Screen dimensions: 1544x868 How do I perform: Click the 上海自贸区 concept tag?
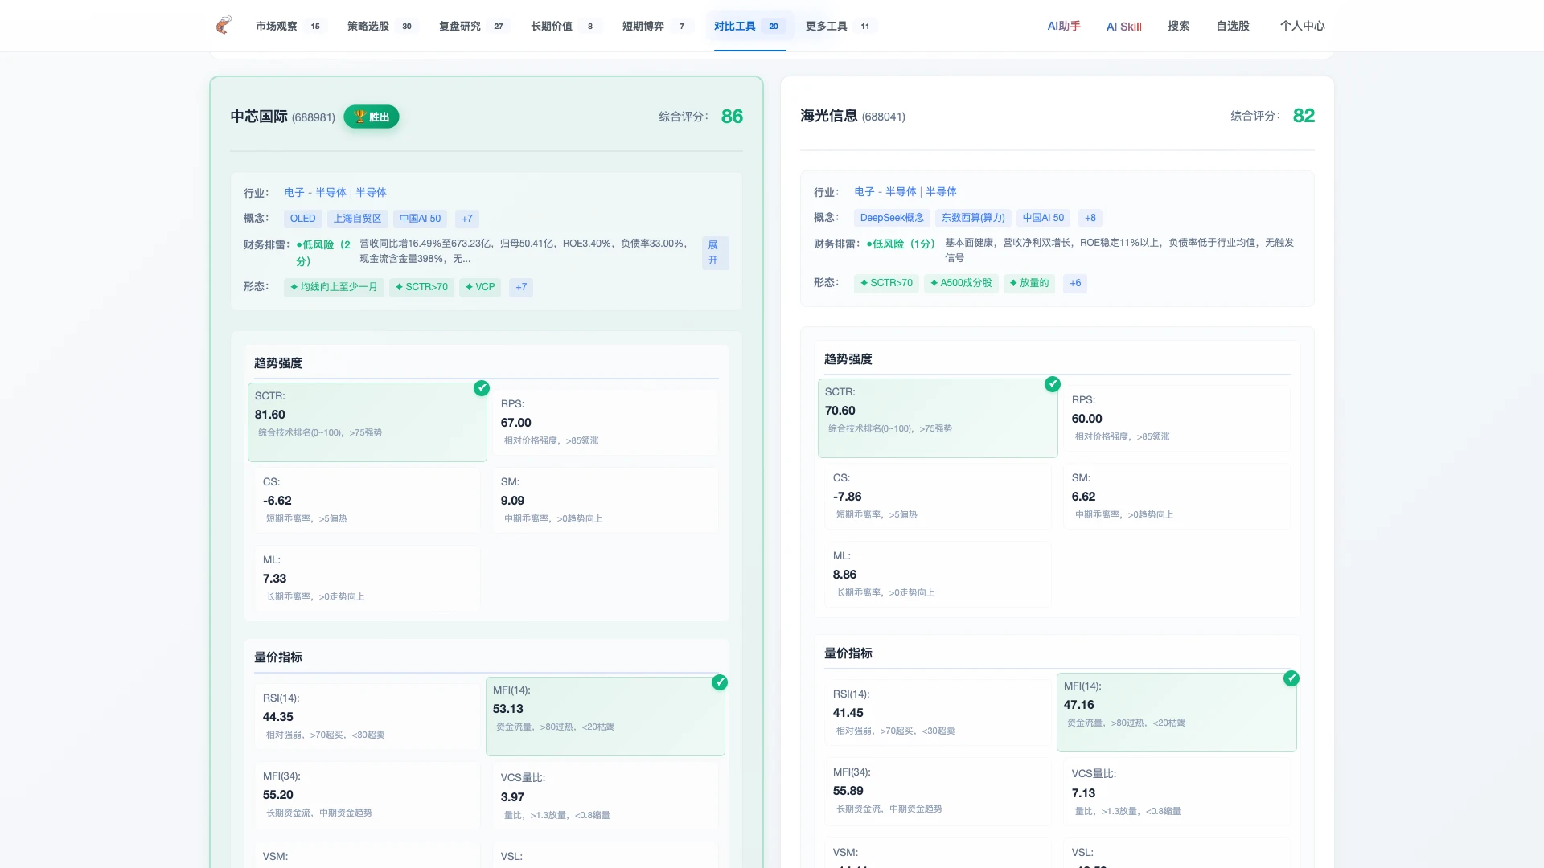click(x=358, y=219)
